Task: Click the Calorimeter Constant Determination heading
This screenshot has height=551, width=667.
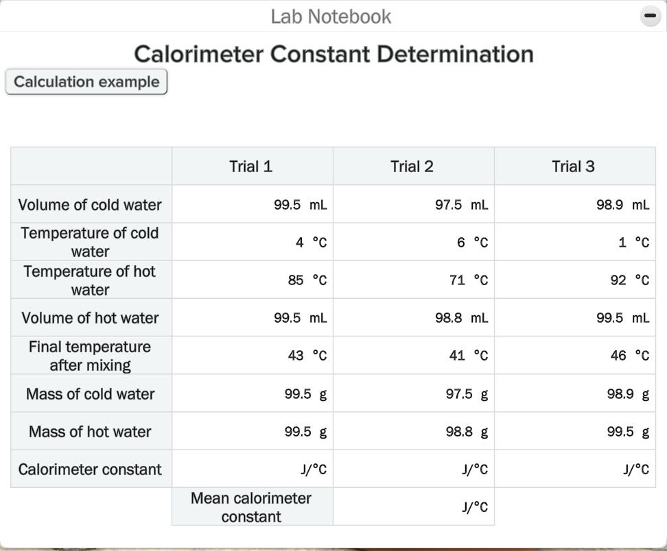Action: pos(333,53)
